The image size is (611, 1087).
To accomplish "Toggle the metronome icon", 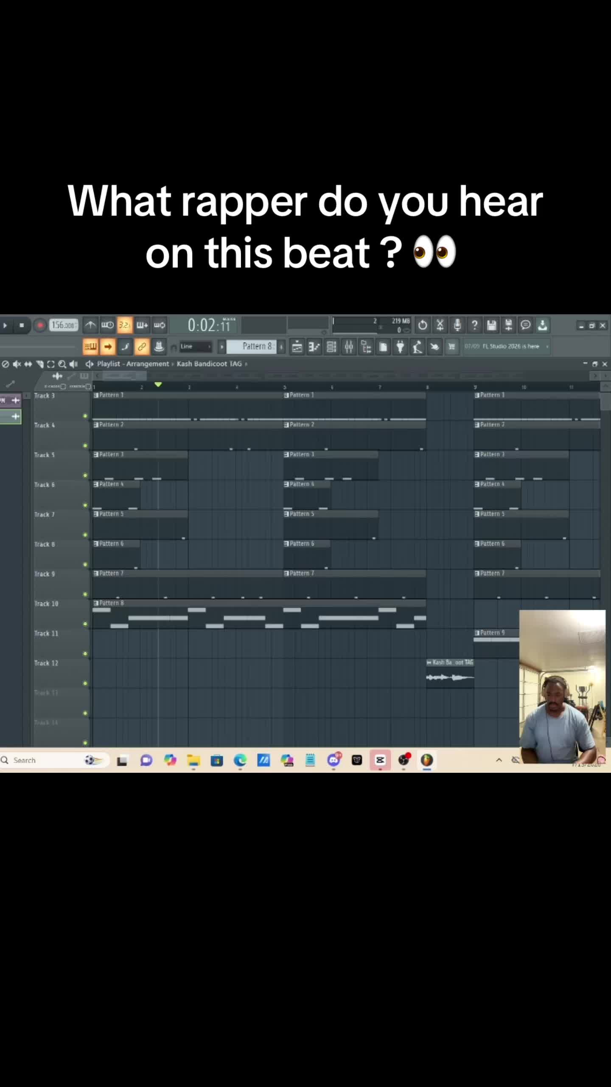I will (90, 325).
